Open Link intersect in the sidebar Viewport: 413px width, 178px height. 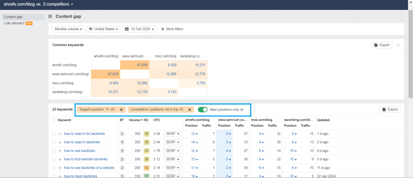tap(14, 23)
